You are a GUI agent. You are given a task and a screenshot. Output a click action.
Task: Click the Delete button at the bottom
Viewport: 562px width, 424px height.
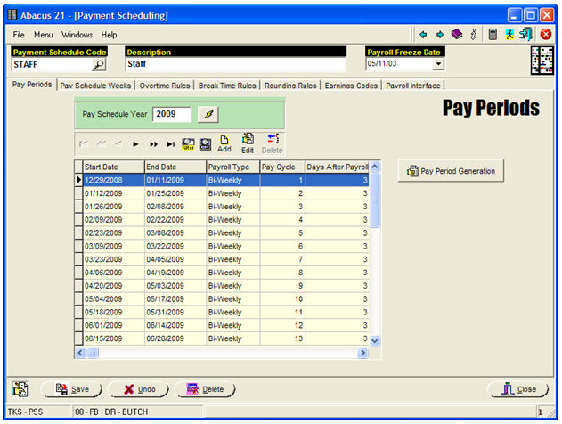tap(205, 389)
